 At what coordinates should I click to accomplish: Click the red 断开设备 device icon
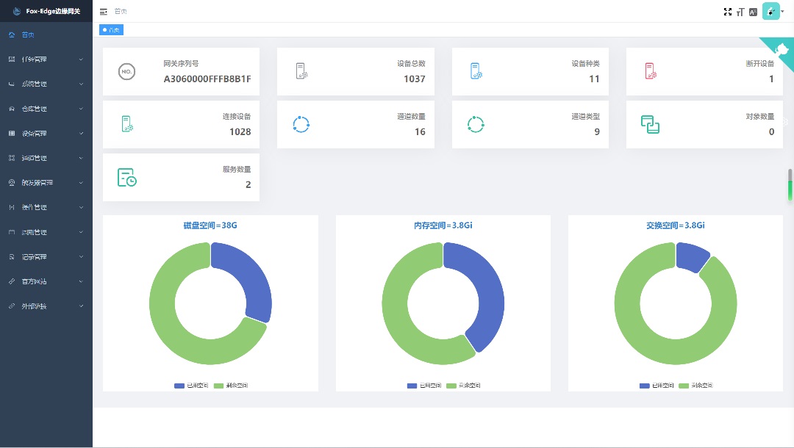coord(651,71)
